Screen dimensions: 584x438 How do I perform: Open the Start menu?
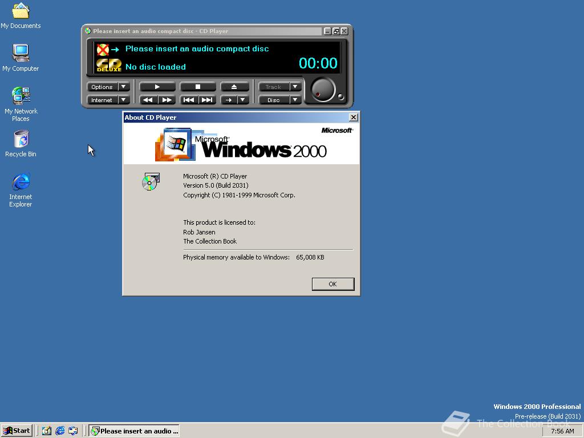tap(17, 431)
